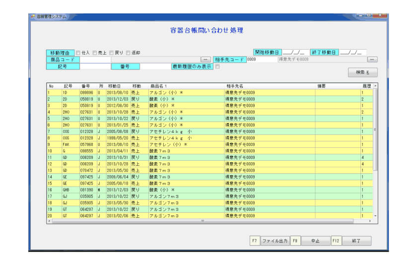Select row 1 number cell 099896
This screenshot has width=417, height=258.
pyautogui.click(x=88, y=92)
